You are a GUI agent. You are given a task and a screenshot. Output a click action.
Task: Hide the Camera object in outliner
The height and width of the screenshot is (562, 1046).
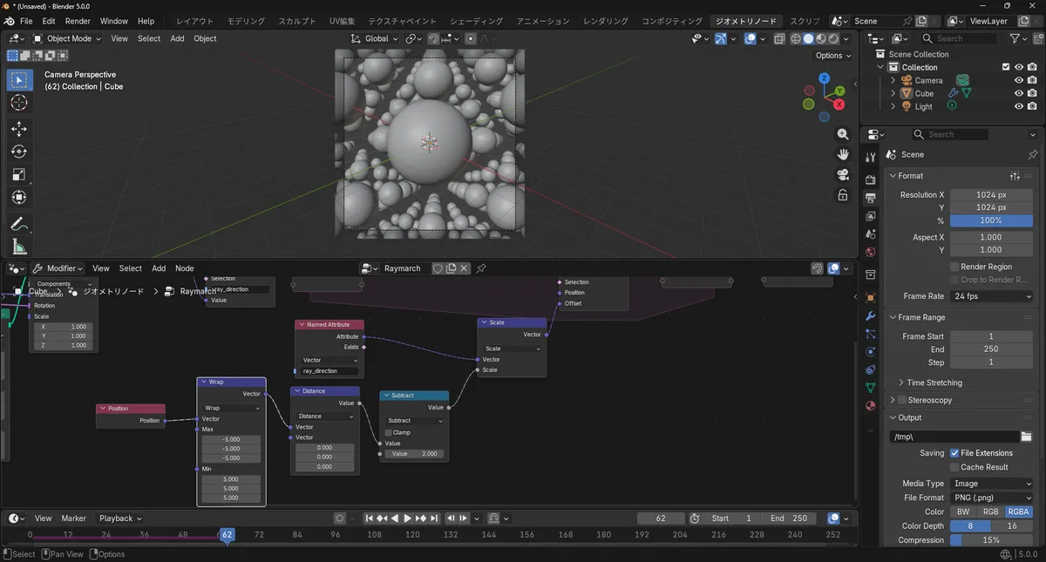1018,80
